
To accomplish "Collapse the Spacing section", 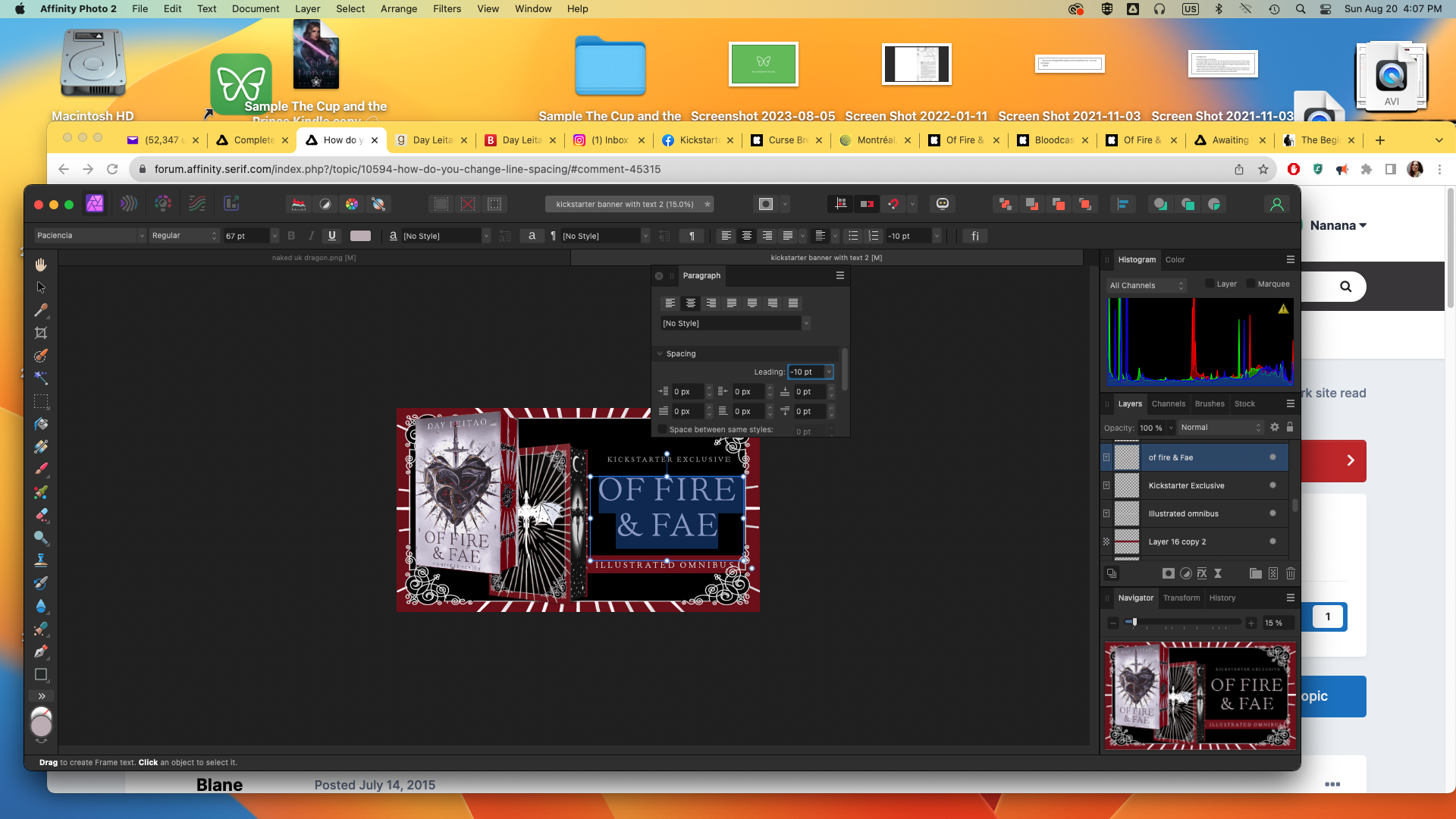I will (660, 354).
